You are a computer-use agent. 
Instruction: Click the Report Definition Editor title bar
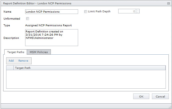80,3
